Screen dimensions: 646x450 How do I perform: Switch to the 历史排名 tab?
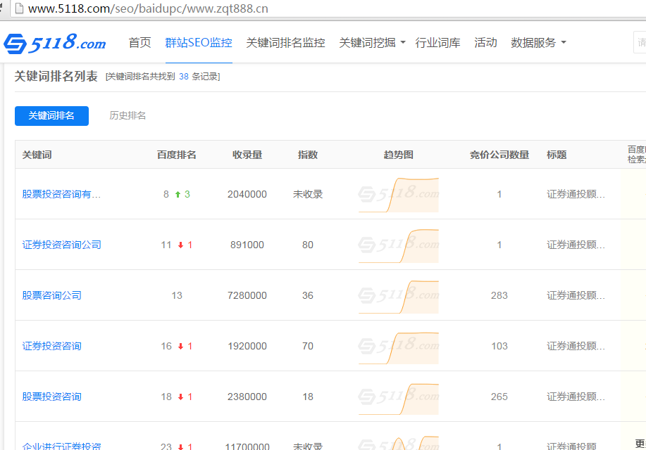(128, 115)
